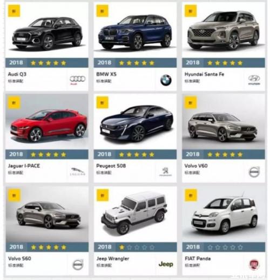Click yellow badge on Jeep Wrangler card

[103, 195]
